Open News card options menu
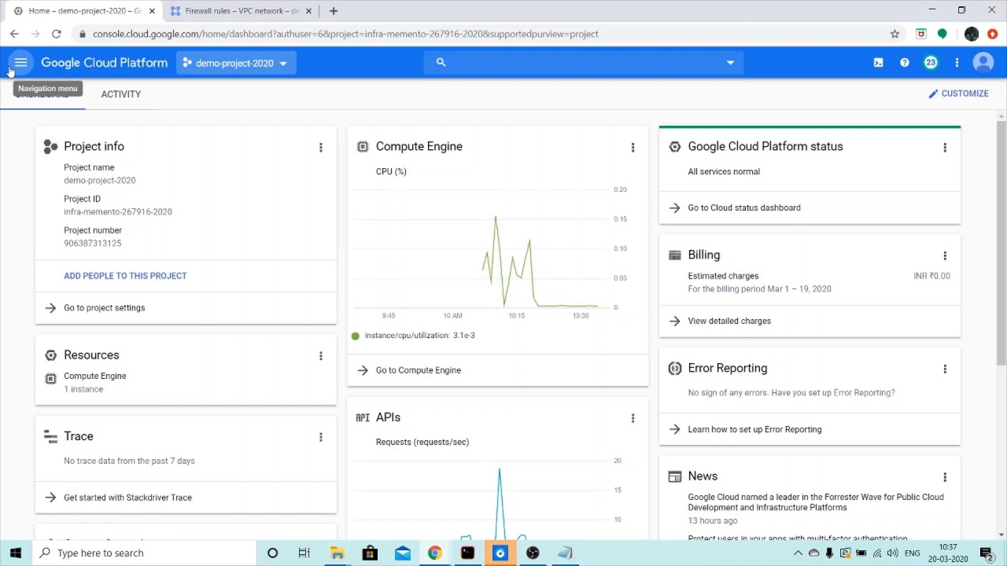This screenshot has width=1007, height=566. pyautogui.click(x=945, y=476)
